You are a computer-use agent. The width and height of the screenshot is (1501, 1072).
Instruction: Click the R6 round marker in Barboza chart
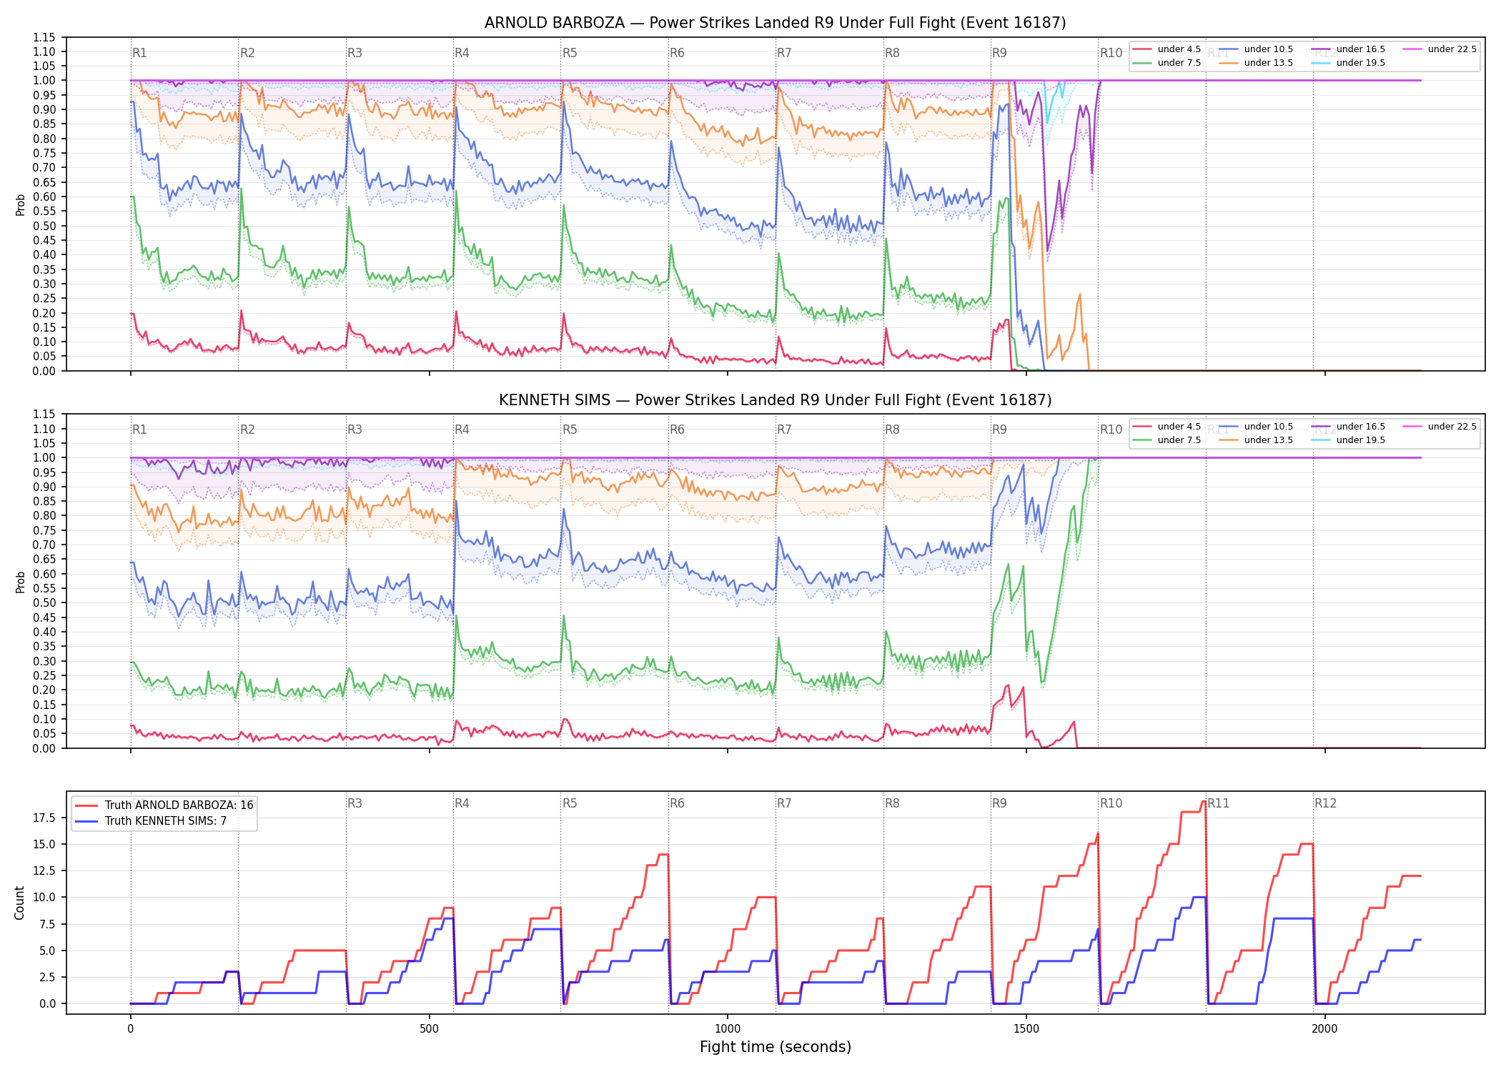pos(677,53)
